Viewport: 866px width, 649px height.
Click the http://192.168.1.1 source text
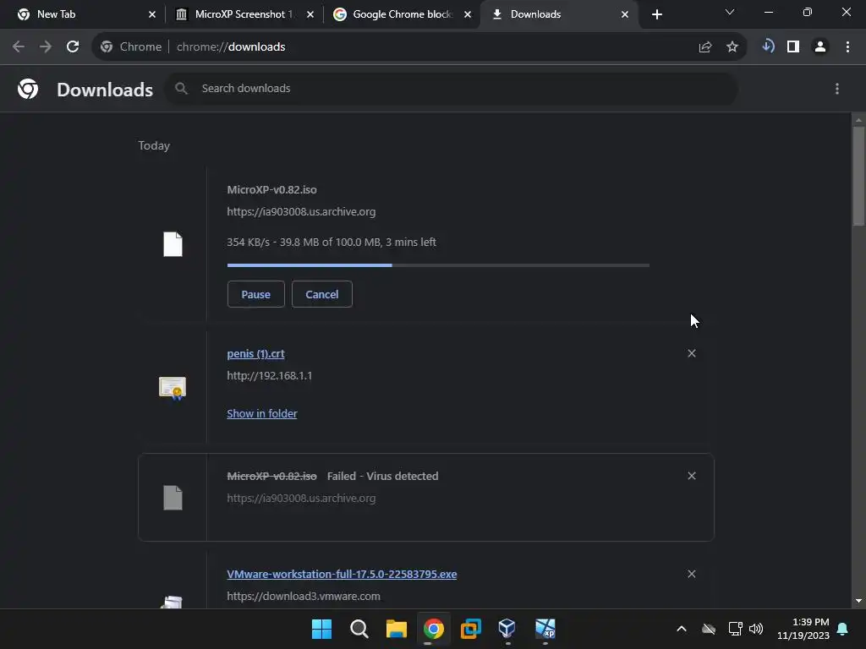click(270, 376)
